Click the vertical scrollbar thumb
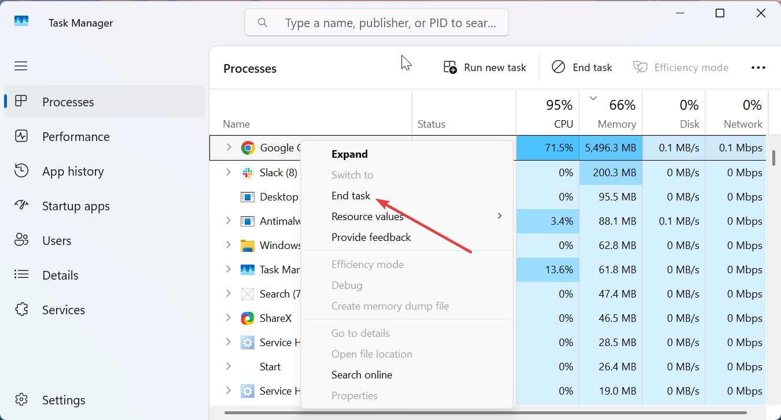 pyautogui.click(x=773, y=157)
